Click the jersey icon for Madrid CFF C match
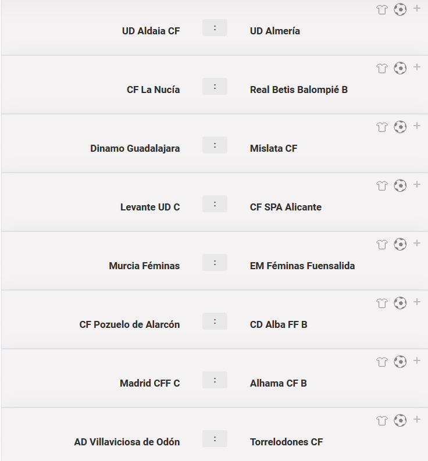The image size is (428, 461). [x=381, y=362]
